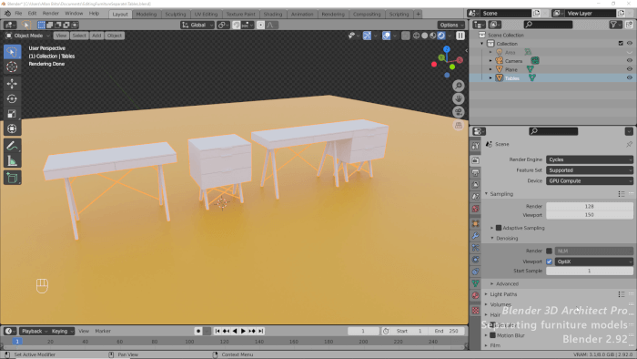Open the World properties tab
The image size is (637, 359).
pos(475,209)
